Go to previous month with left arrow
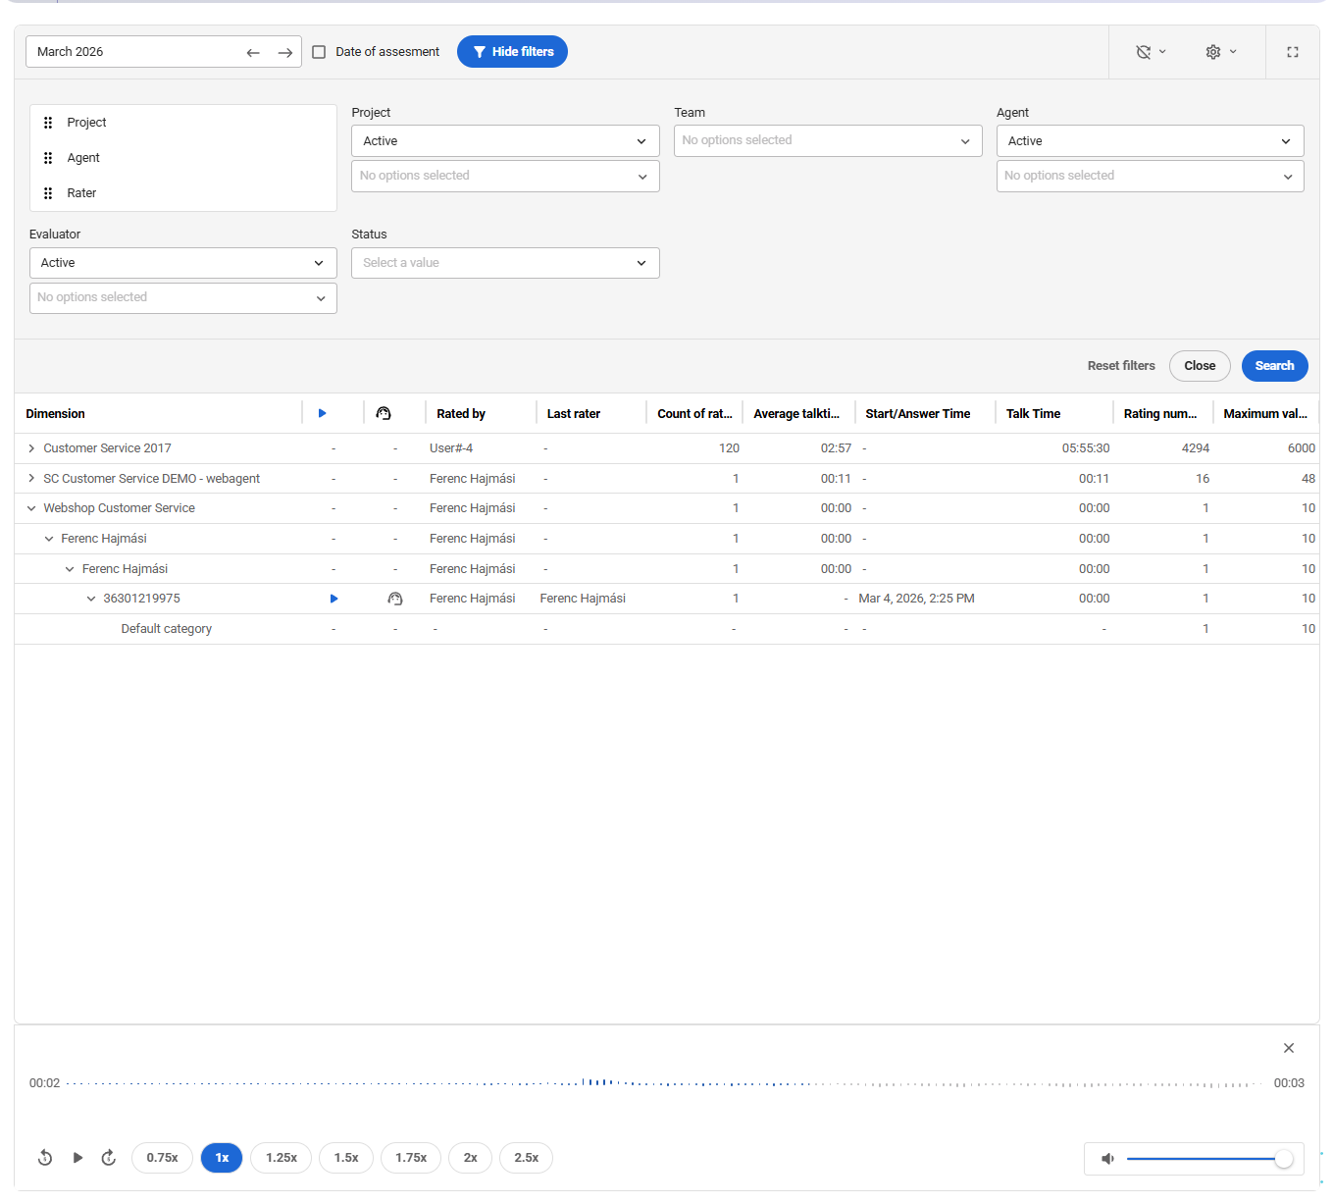The image size is (1333, 1204). [253, 53]
